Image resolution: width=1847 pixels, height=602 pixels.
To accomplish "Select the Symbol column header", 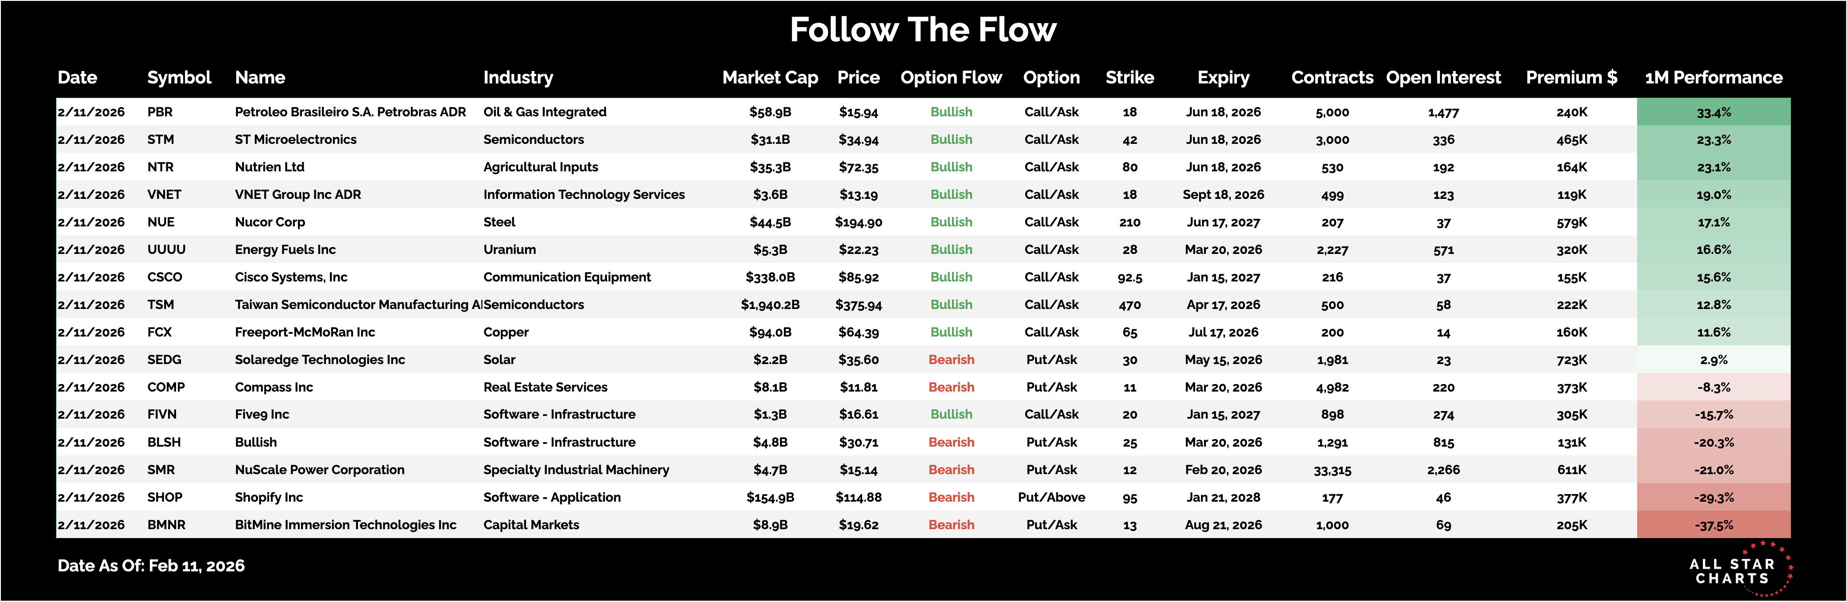I will pyautogui.click(x=179, y=77).
